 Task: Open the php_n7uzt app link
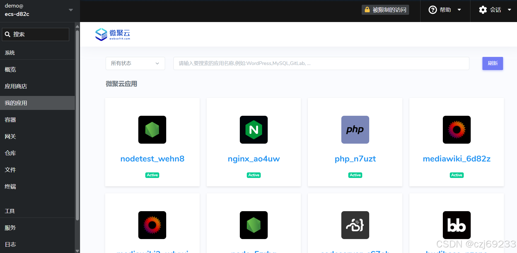[x=355, y=159]
